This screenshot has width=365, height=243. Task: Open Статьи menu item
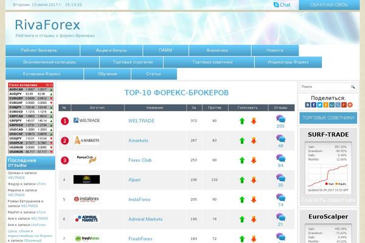click(x=154, y=74)
